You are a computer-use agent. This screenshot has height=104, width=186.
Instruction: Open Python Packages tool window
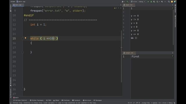click(x=37, y=100)
